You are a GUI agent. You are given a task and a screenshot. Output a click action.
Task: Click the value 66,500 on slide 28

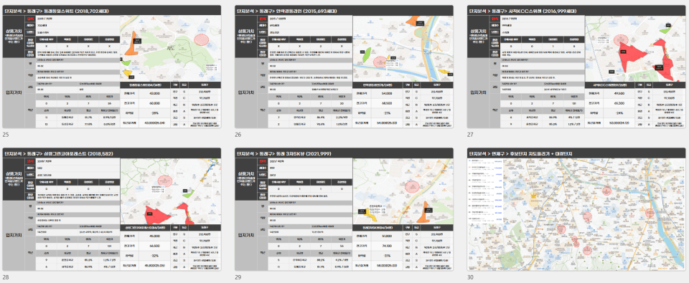[155, 246]
